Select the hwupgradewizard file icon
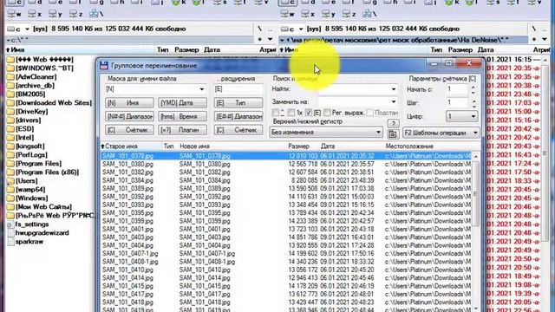This screenshot has height=312, width=555. pos(10,233)
